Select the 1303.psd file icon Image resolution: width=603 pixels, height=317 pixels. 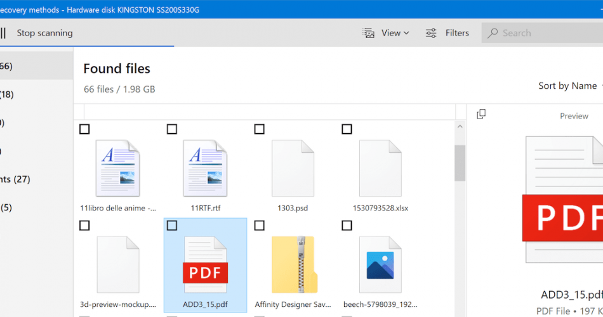(293, 168)
